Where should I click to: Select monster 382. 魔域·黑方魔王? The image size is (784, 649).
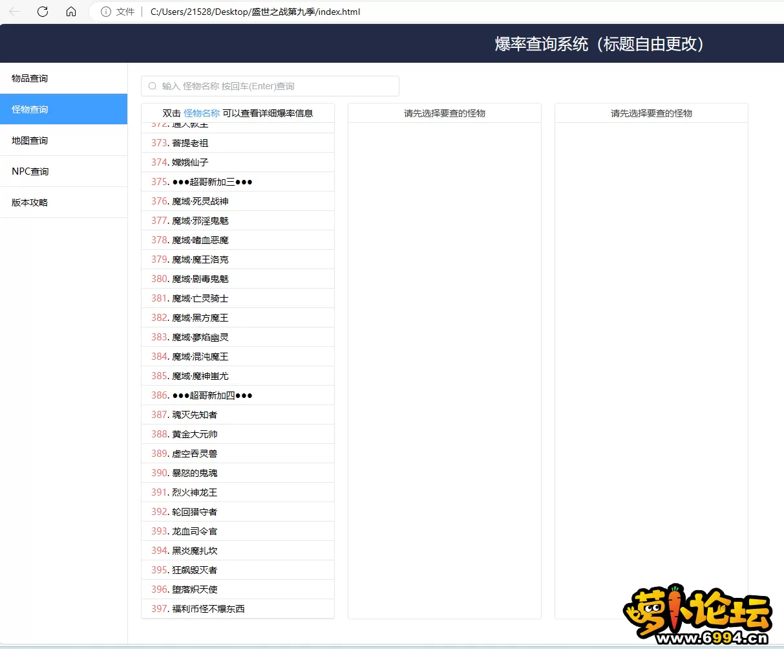238,318
